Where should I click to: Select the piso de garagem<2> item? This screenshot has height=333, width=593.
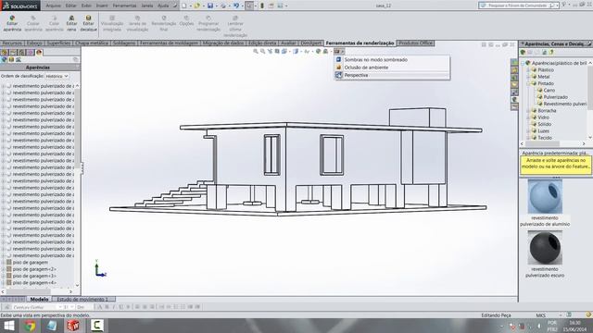(34, 269)
